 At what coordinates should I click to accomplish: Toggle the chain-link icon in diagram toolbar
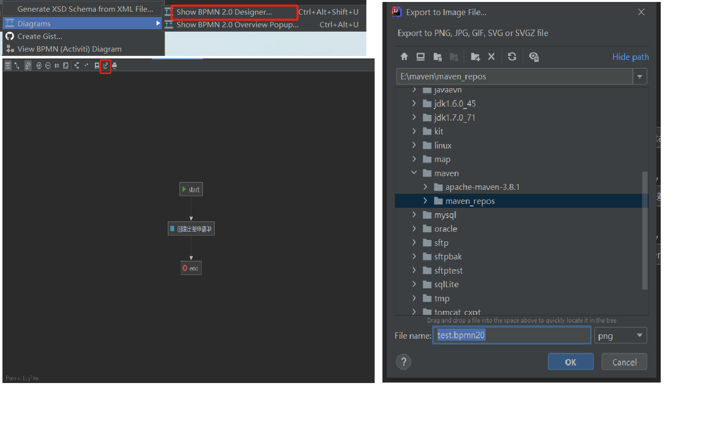[x=28, y=65]
